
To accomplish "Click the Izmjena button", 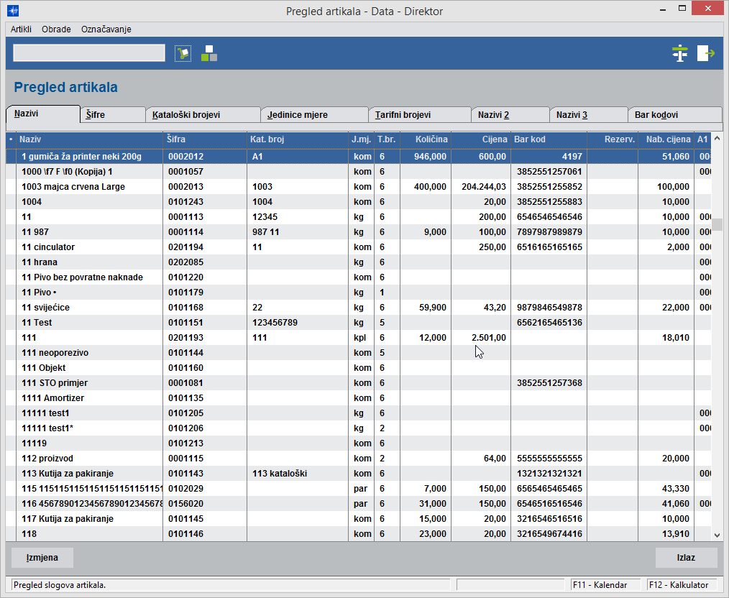I will [42, 558].
